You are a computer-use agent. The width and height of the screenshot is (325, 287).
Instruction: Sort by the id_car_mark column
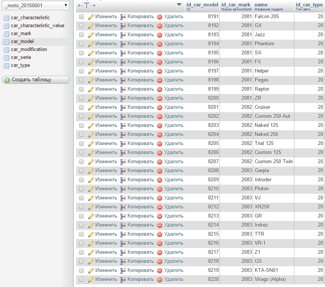[236, 5]
